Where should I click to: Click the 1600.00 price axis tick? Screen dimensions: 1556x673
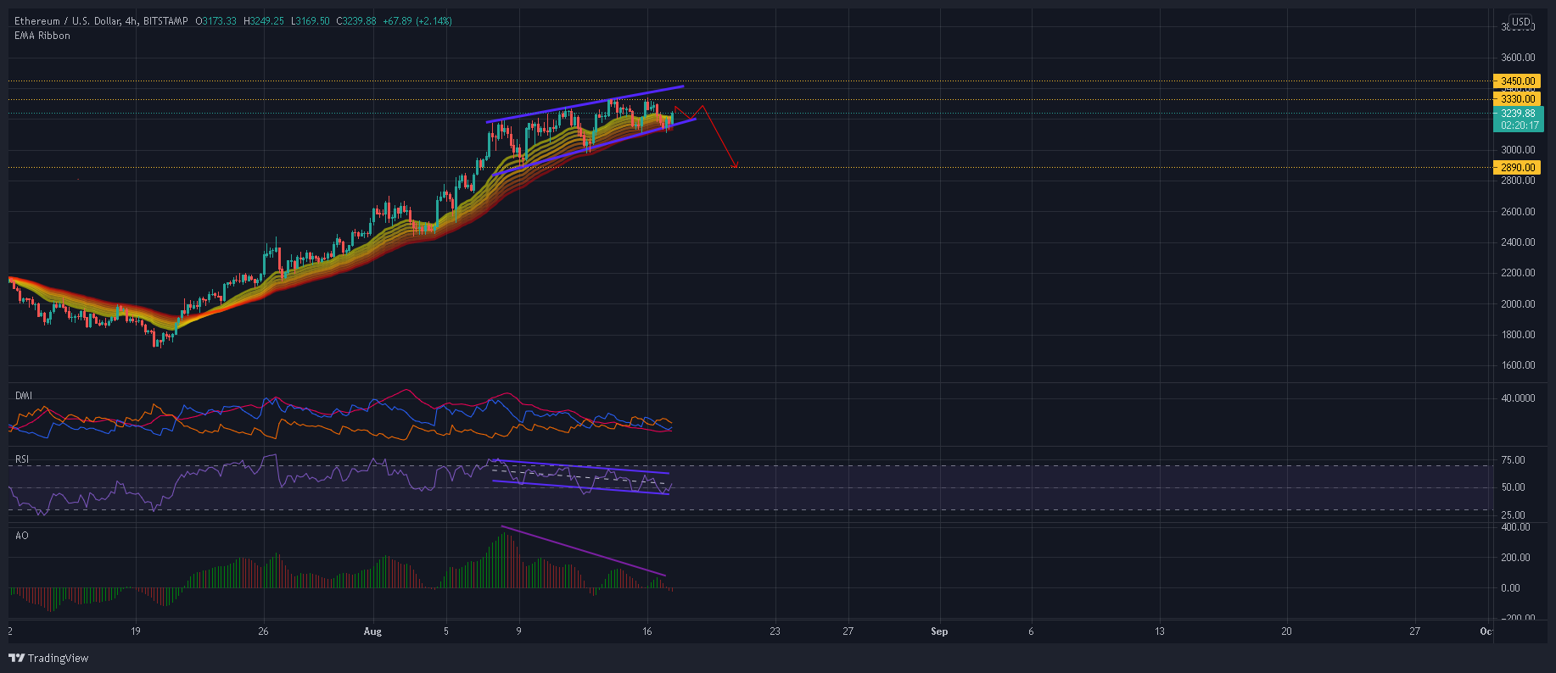pyautogui.click(x=1518, y=365)
